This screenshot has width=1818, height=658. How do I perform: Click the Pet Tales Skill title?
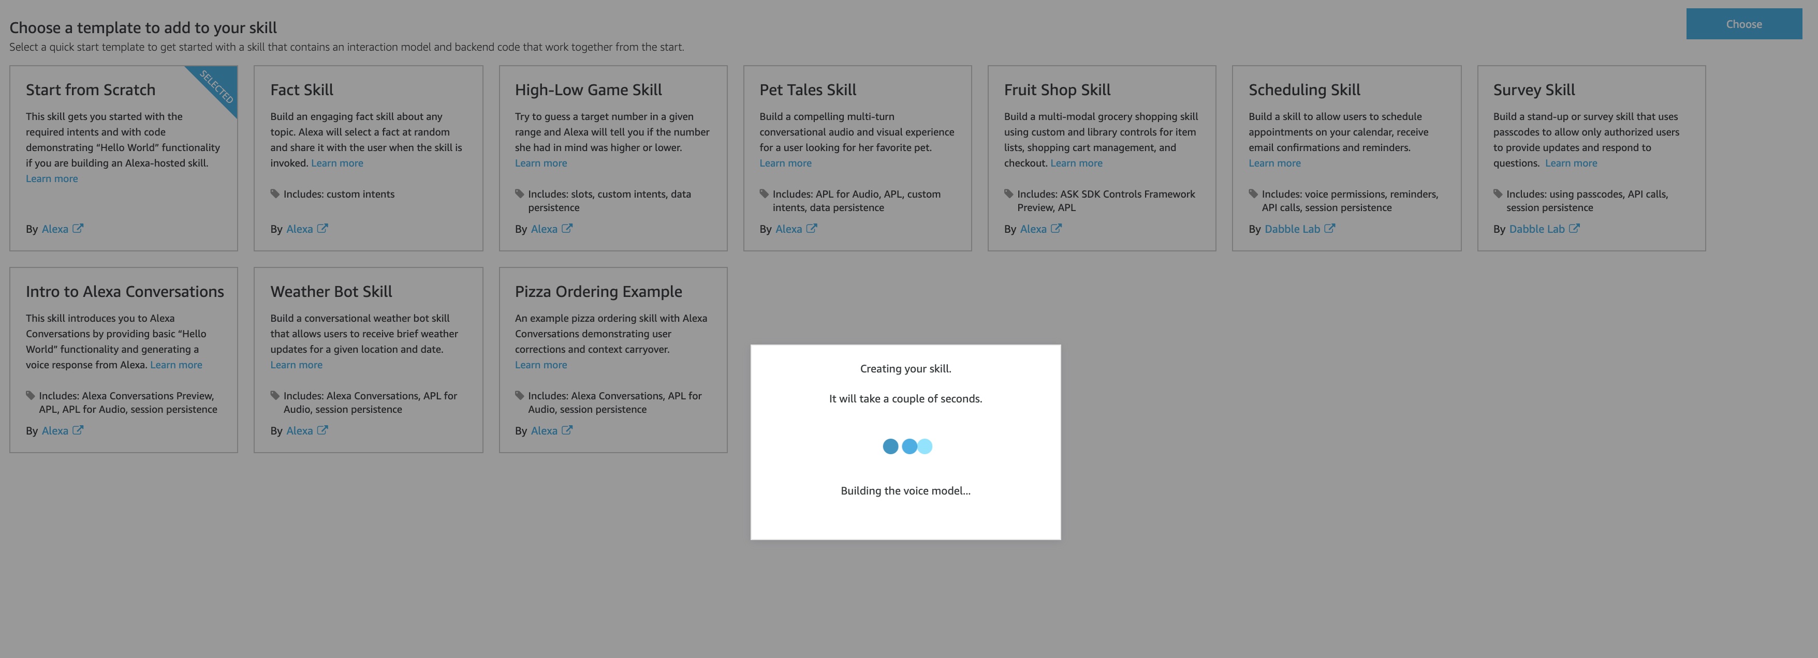point(808,91)
